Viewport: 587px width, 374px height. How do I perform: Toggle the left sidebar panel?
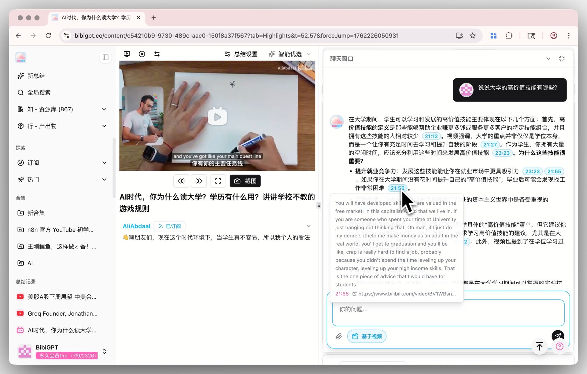click(105, 57)
